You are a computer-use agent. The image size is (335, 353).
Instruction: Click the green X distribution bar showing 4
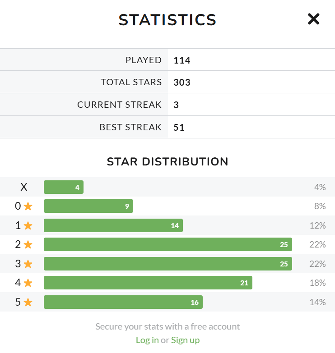[63, 187]
